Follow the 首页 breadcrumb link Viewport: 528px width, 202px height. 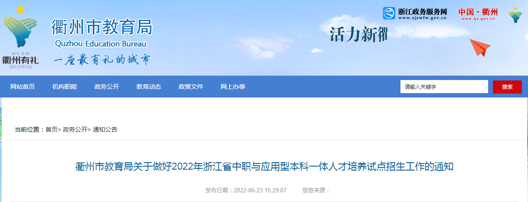point(51,129)
